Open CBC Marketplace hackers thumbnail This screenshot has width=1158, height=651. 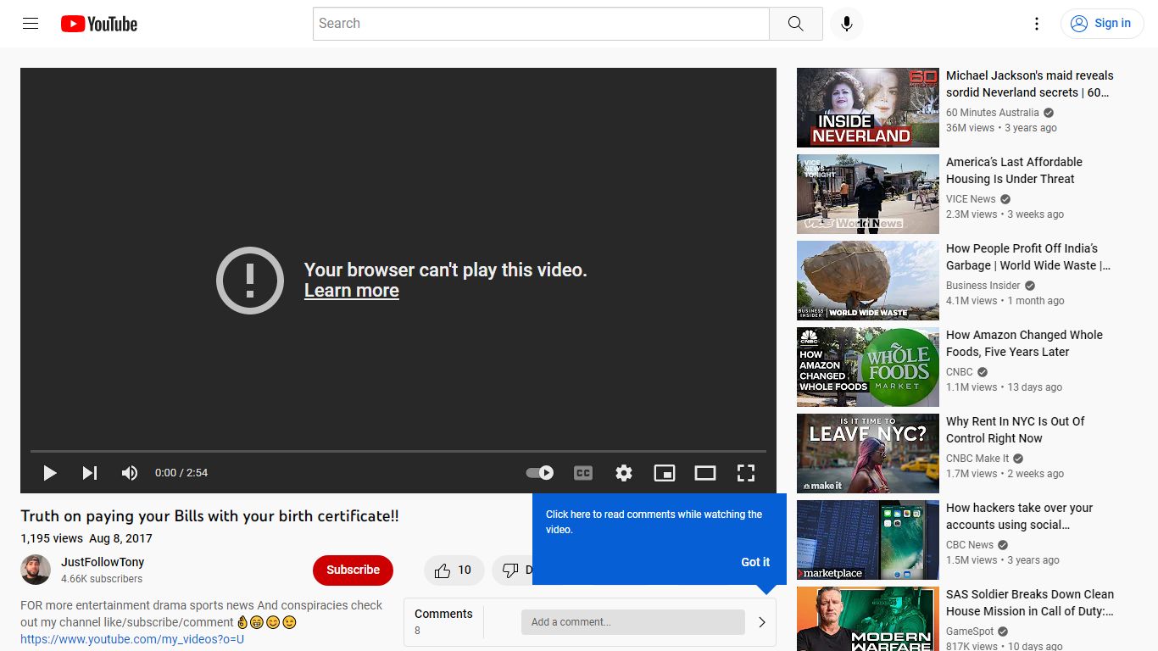[868, 540]
